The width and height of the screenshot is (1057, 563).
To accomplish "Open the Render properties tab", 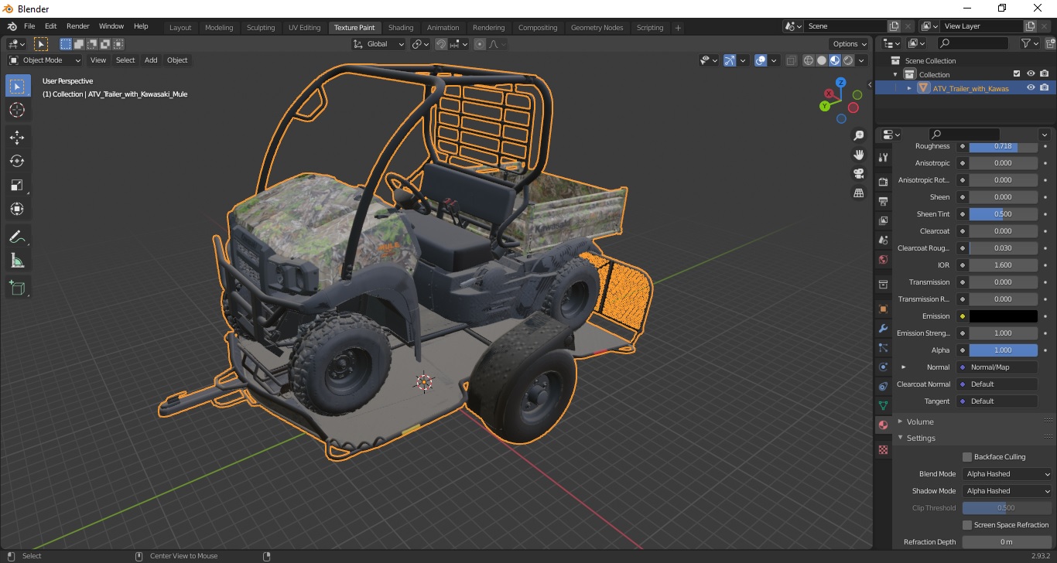I will point(883,182).
